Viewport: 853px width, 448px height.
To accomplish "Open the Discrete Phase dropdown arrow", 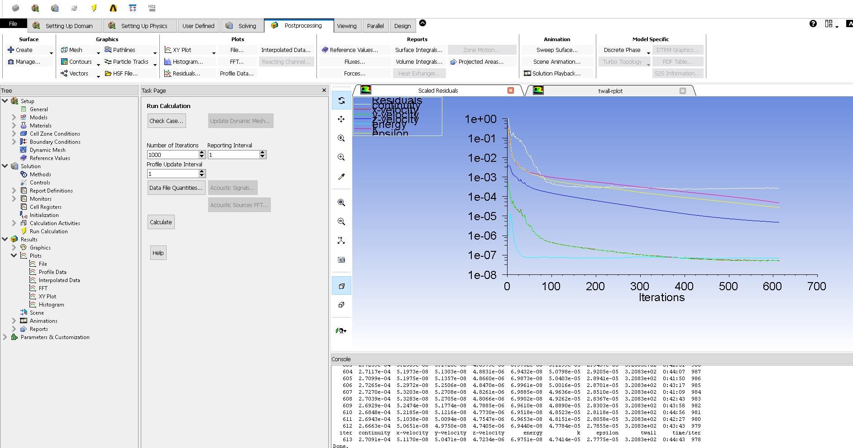I will coord(648,53).
